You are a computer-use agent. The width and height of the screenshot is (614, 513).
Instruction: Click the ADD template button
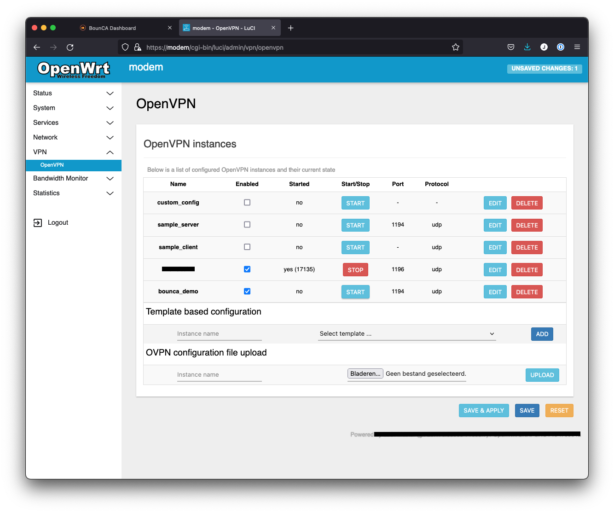click(x=542, y=334)
